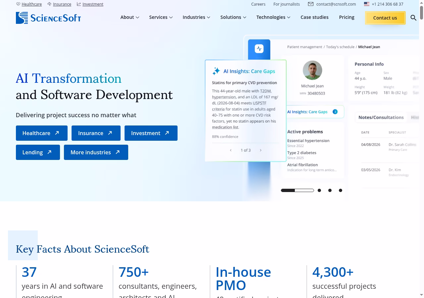Click the 03/05/2026 consultation date
Viewport: 424px width, 298px height.
[371, 170]
